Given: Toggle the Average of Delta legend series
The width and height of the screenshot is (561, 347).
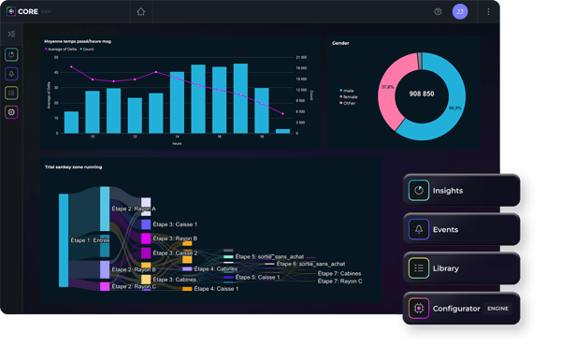Looking at the screenshot, I should click(x=61, y=49).
